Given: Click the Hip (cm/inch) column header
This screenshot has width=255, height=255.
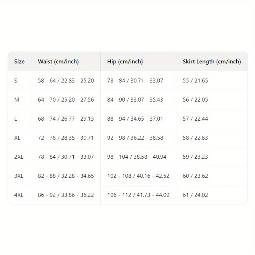Looking at the screenshot, I should coord(125,61).
